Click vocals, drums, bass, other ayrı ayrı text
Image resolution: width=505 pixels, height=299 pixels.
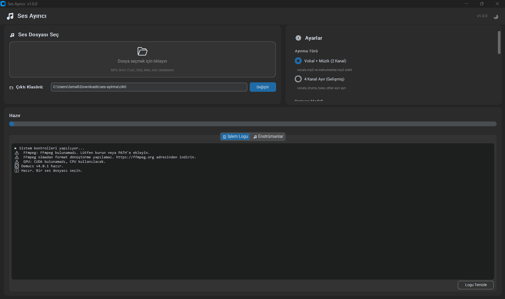(321, 88)
